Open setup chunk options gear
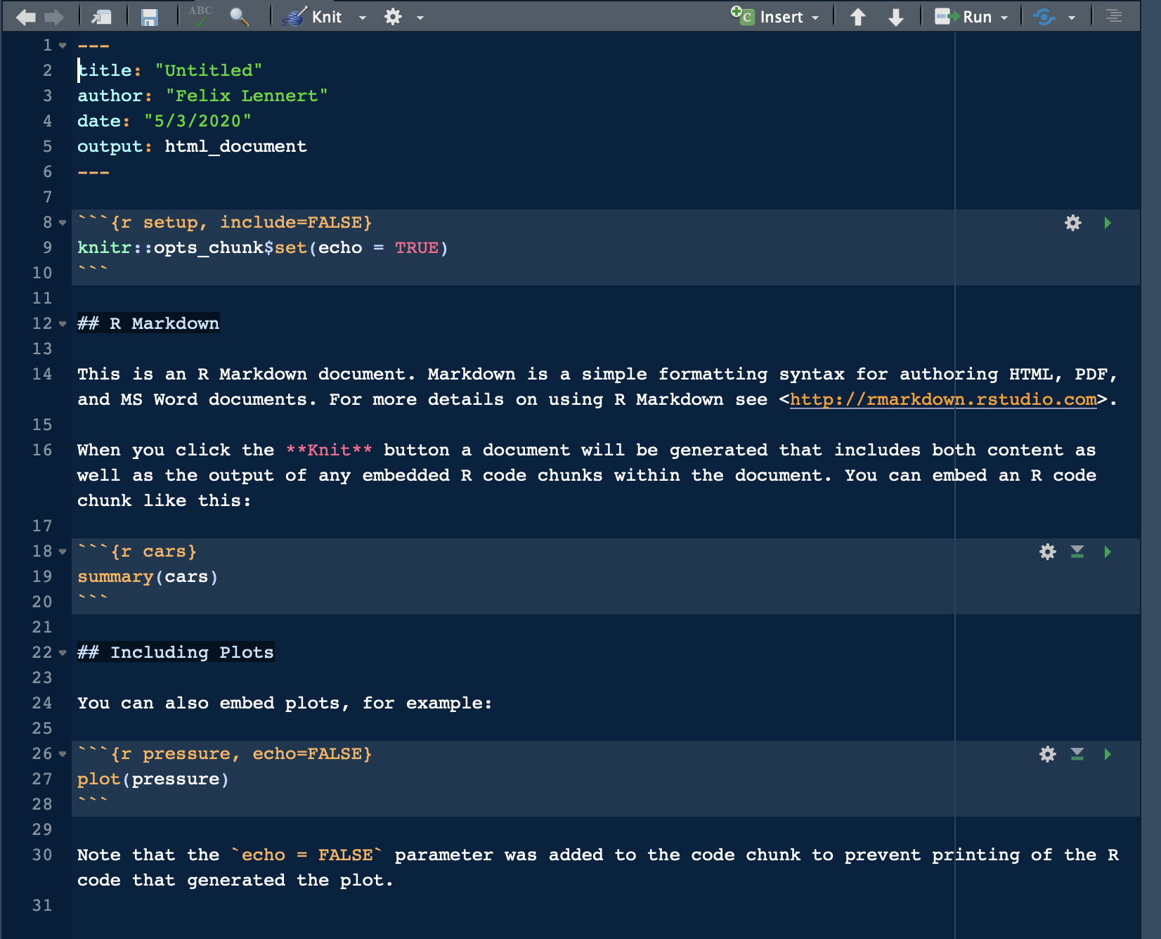Viewport: 1161px width, 939px height. (x=1072, y=223)
